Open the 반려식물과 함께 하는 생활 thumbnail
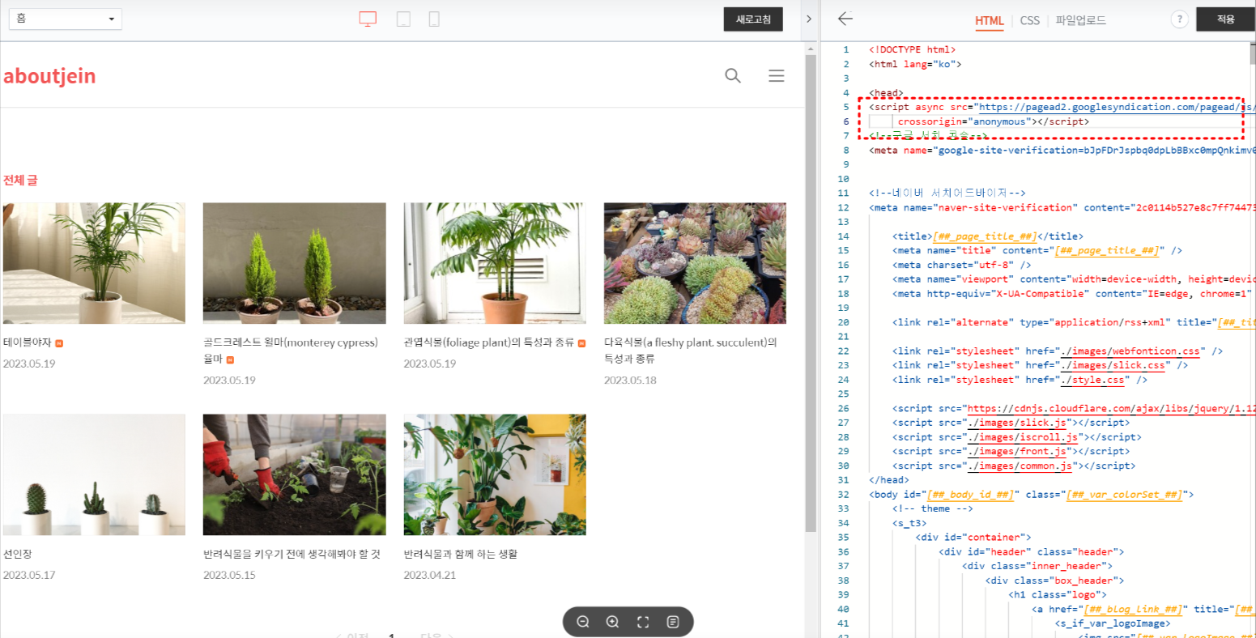The height and width of the screenshot is (638, 1256). 495,474
